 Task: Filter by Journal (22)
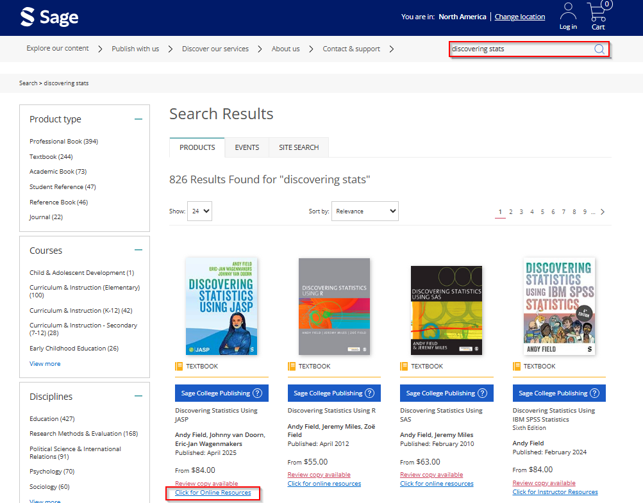[46, 217]
